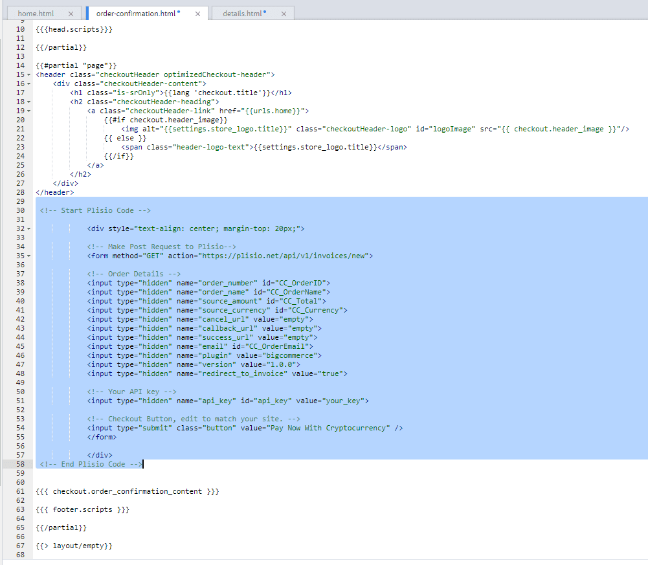Image resolution: width=648 pixels, height=565 pixels.
Task: Click the closing </header> tag
Action: 54,193
